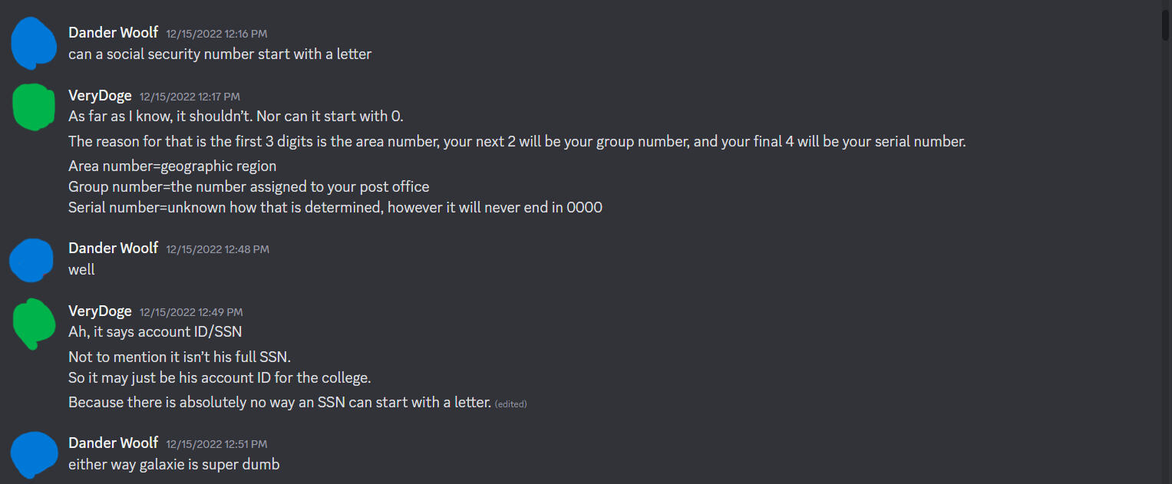Select the VeryDoge avatar next to 12:49 PM

point(34,323)
